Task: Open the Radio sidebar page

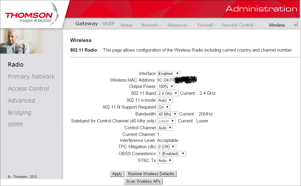Action: (16, 64)
